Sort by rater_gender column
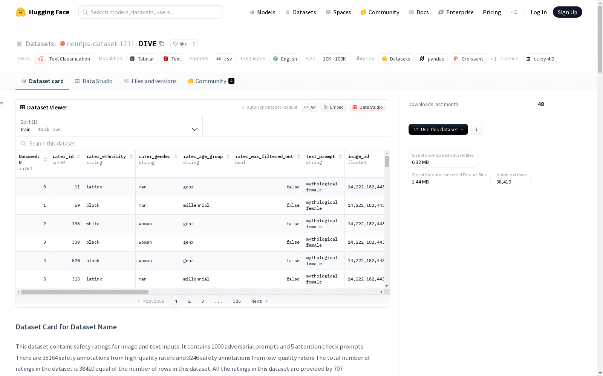The width and height of the screenshot is (603, 376). (x=176, y=156)
